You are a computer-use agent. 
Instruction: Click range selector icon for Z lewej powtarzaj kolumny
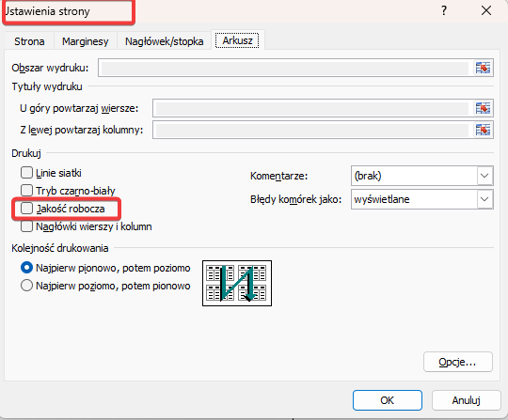[483, 130]
